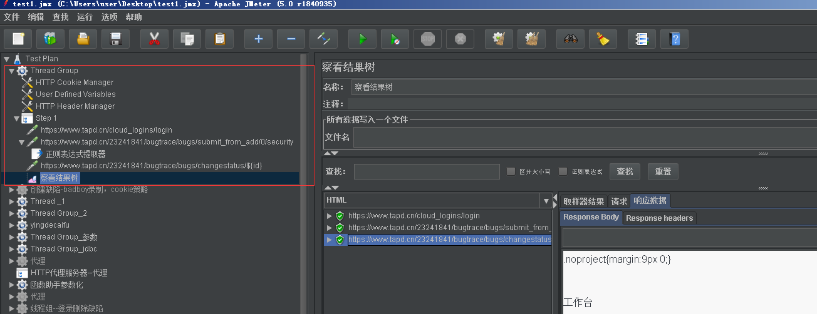
Task: Toggle 区分大小写 checkbox
Action: click(x=511, y=171)
